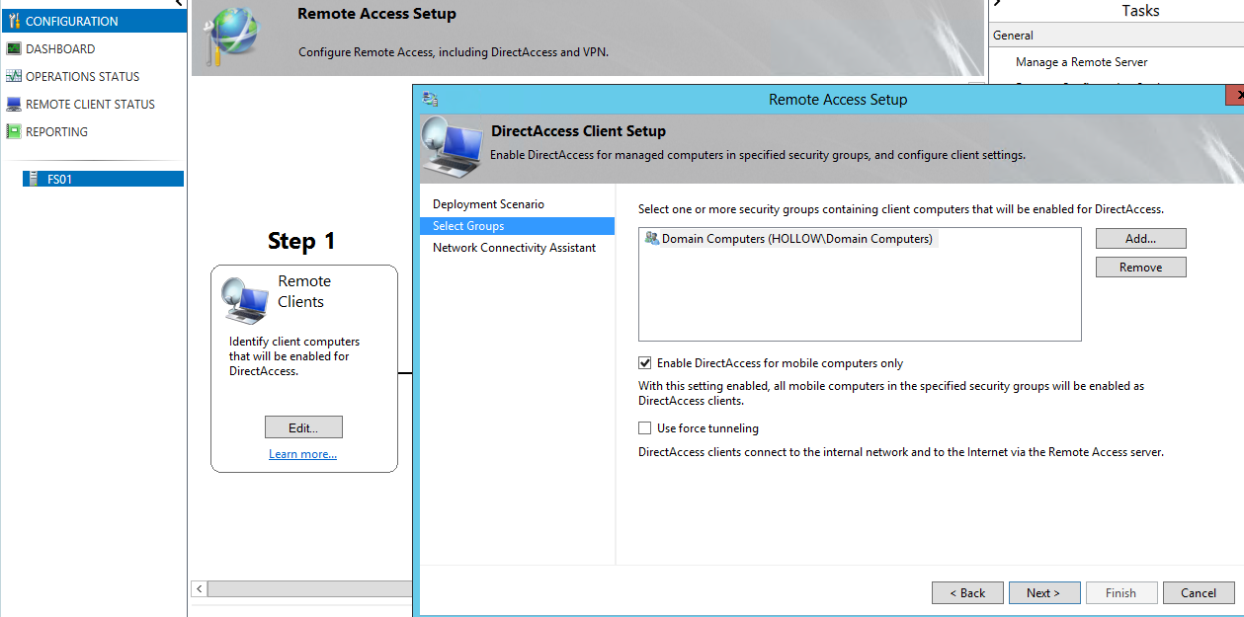Open the Deployment Scenario wizard page
Image resolution: width=1244 pixels, height=617 pixels.
(488, 204)
